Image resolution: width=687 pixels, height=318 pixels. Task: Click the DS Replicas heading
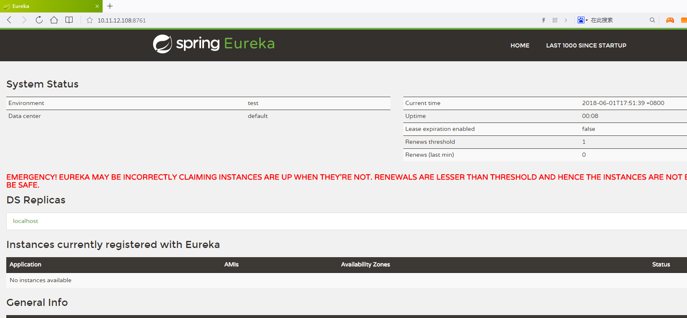click(36, 200)
